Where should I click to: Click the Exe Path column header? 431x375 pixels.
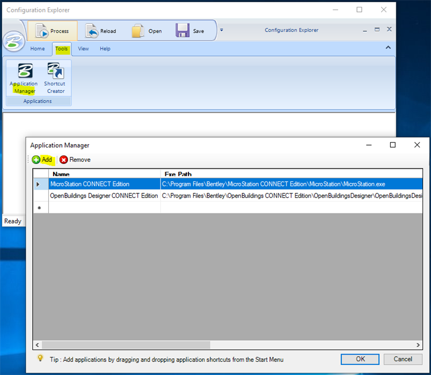pos(291,174)
